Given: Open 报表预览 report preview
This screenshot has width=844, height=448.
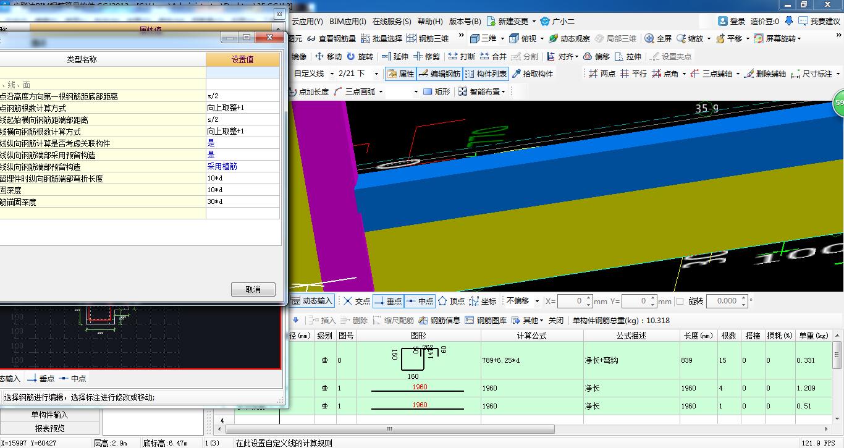Looking at the screenshot, I should coord(49,428).
